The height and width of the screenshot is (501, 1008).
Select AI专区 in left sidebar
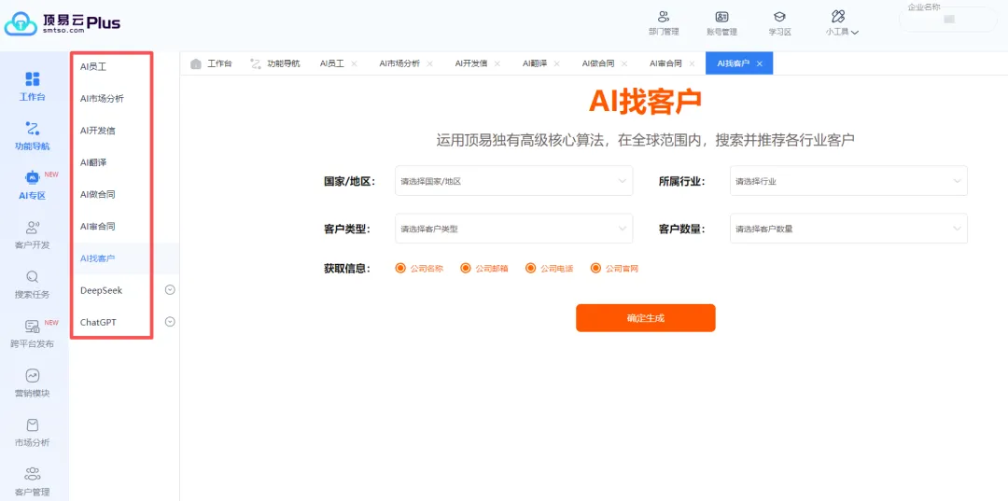pos(32,186)
